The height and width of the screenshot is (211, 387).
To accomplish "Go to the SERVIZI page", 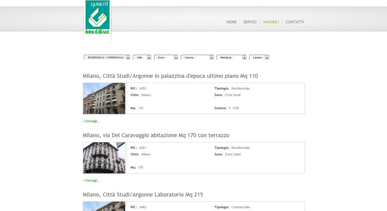I will click(250, 22).
